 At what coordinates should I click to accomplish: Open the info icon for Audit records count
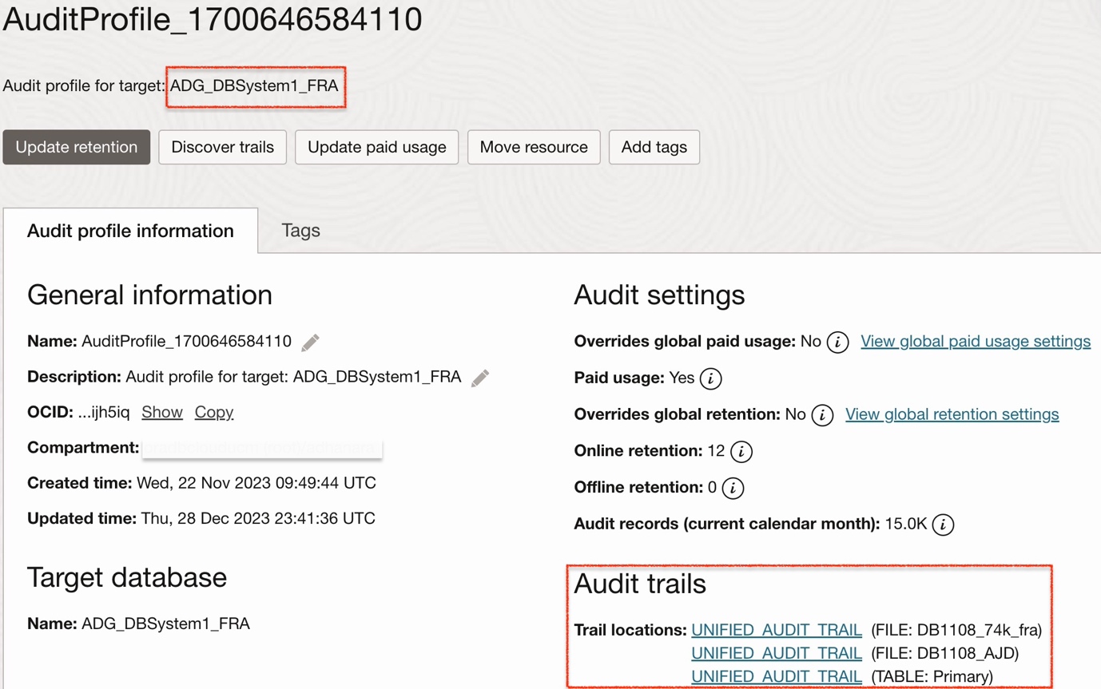tap(943, 525)
